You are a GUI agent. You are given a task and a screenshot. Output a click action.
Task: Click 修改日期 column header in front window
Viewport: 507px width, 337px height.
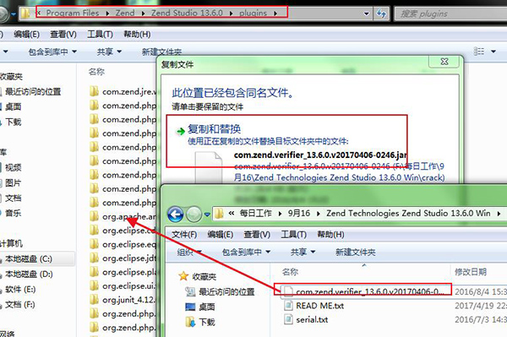471,272
